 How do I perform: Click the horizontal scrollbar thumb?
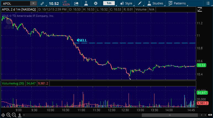coord(170,115)
